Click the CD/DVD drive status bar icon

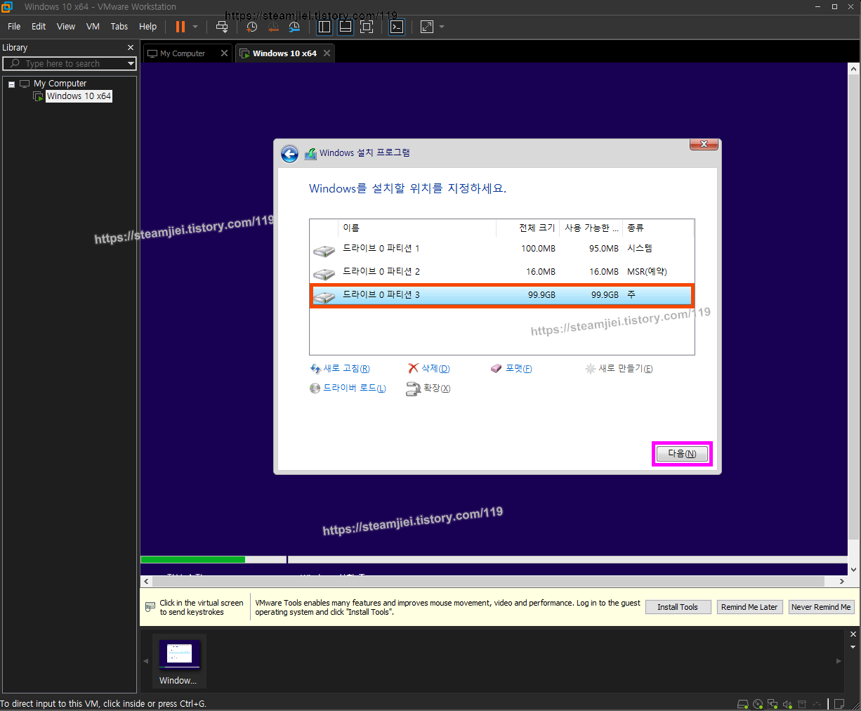tap(758, 704)
